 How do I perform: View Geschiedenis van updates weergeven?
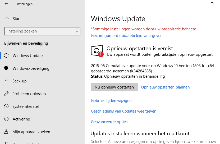[123, 111]
